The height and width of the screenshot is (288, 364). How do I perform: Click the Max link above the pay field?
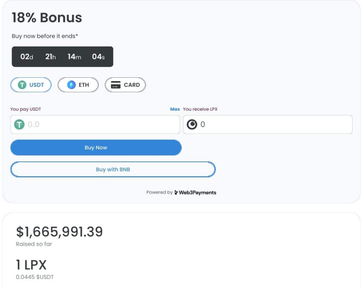pyautogui.click(x=175, y=109)
